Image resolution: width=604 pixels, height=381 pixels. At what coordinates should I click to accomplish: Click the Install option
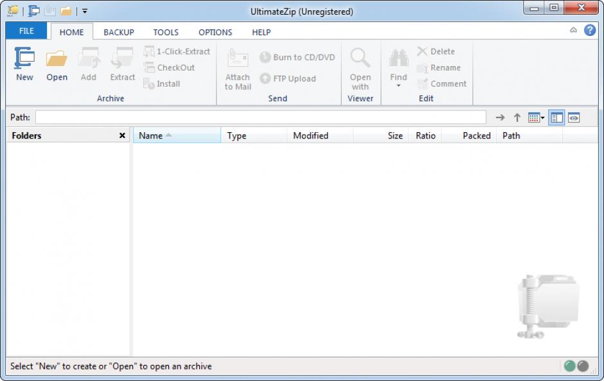162,84
